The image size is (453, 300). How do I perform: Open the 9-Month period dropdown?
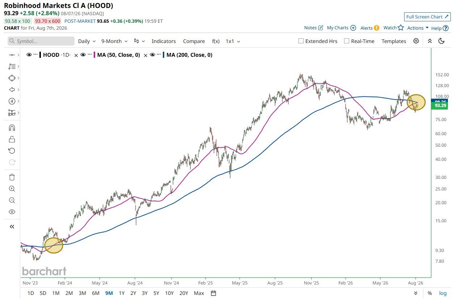pyautogui.click(x=114, y=41)
